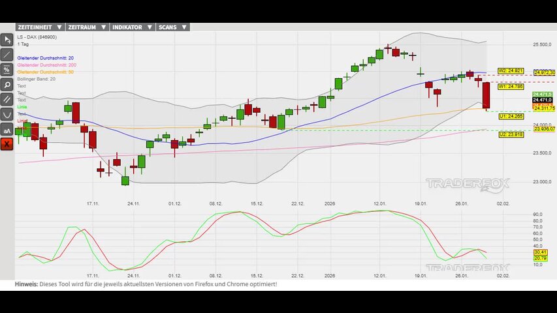
Task: Select the parallel channel lines tool
Action: point(7,100)
